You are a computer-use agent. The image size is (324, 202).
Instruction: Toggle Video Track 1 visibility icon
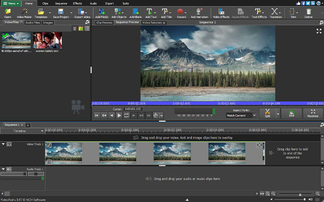[9, 144]
